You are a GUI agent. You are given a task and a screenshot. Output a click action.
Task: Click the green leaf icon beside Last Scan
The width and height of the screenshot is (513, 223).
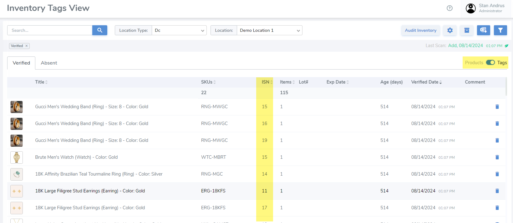click(x=506, y=46)
